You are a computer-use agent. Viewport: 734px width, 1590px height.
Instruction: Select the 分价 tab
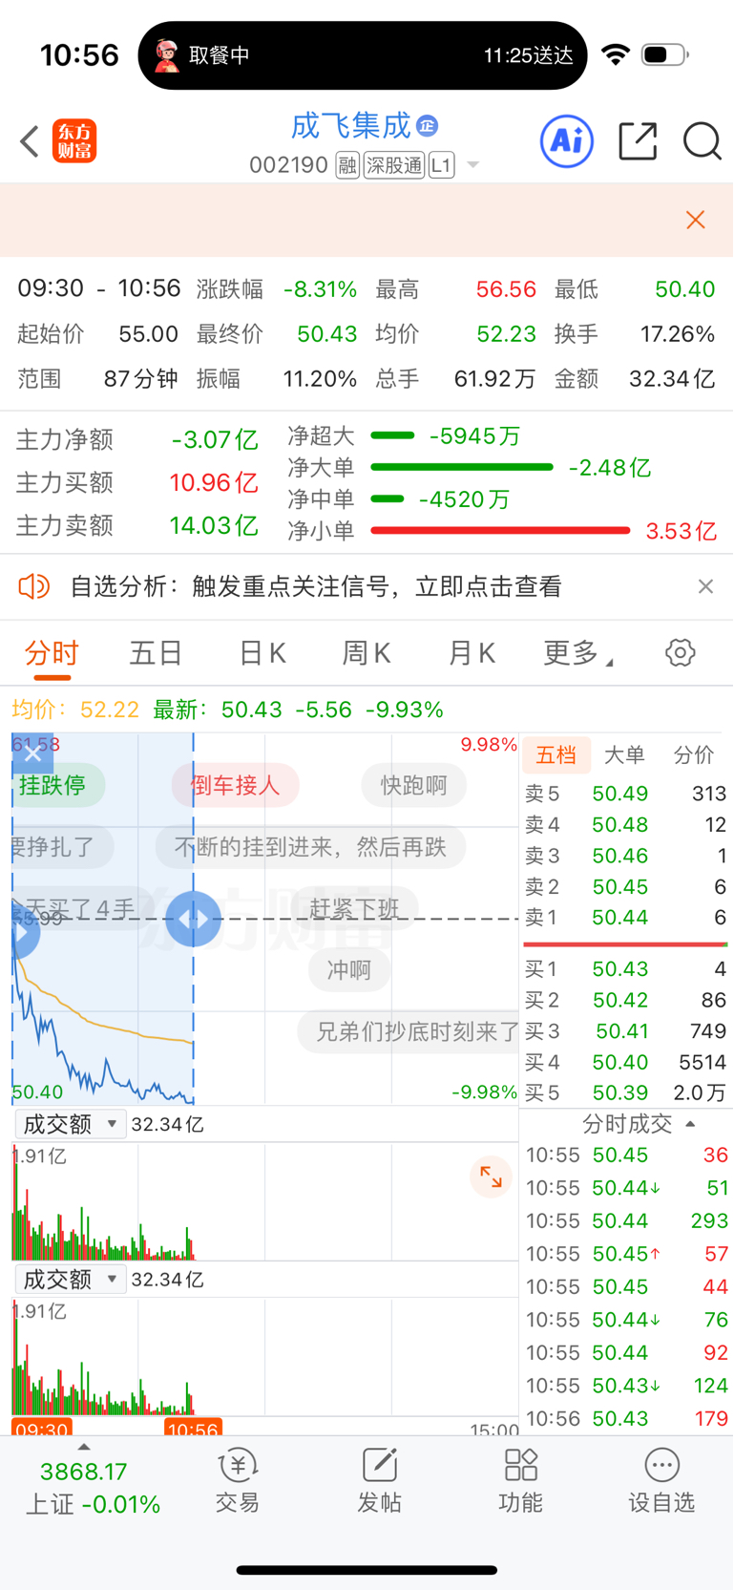coord(694,755)
